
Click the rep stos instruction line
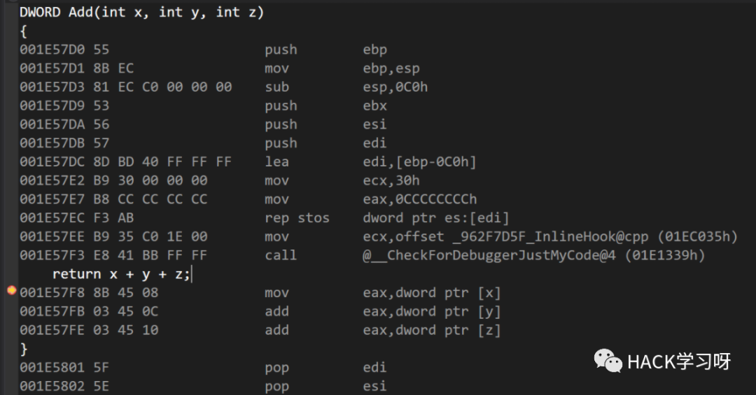264,218
